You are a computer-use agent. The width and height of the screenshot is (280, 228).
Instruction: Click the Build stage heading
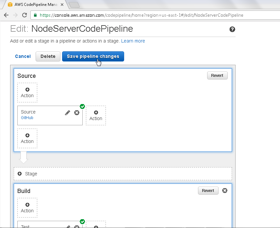click(x=24, y=191)
